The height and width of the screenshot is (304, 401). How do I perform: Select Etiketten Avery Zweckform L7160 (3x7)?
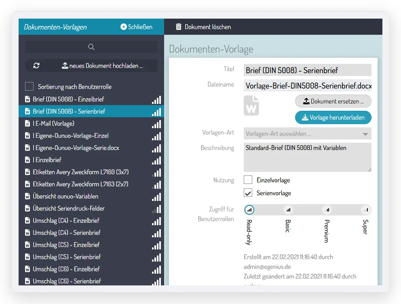click(x=91, y=172)
